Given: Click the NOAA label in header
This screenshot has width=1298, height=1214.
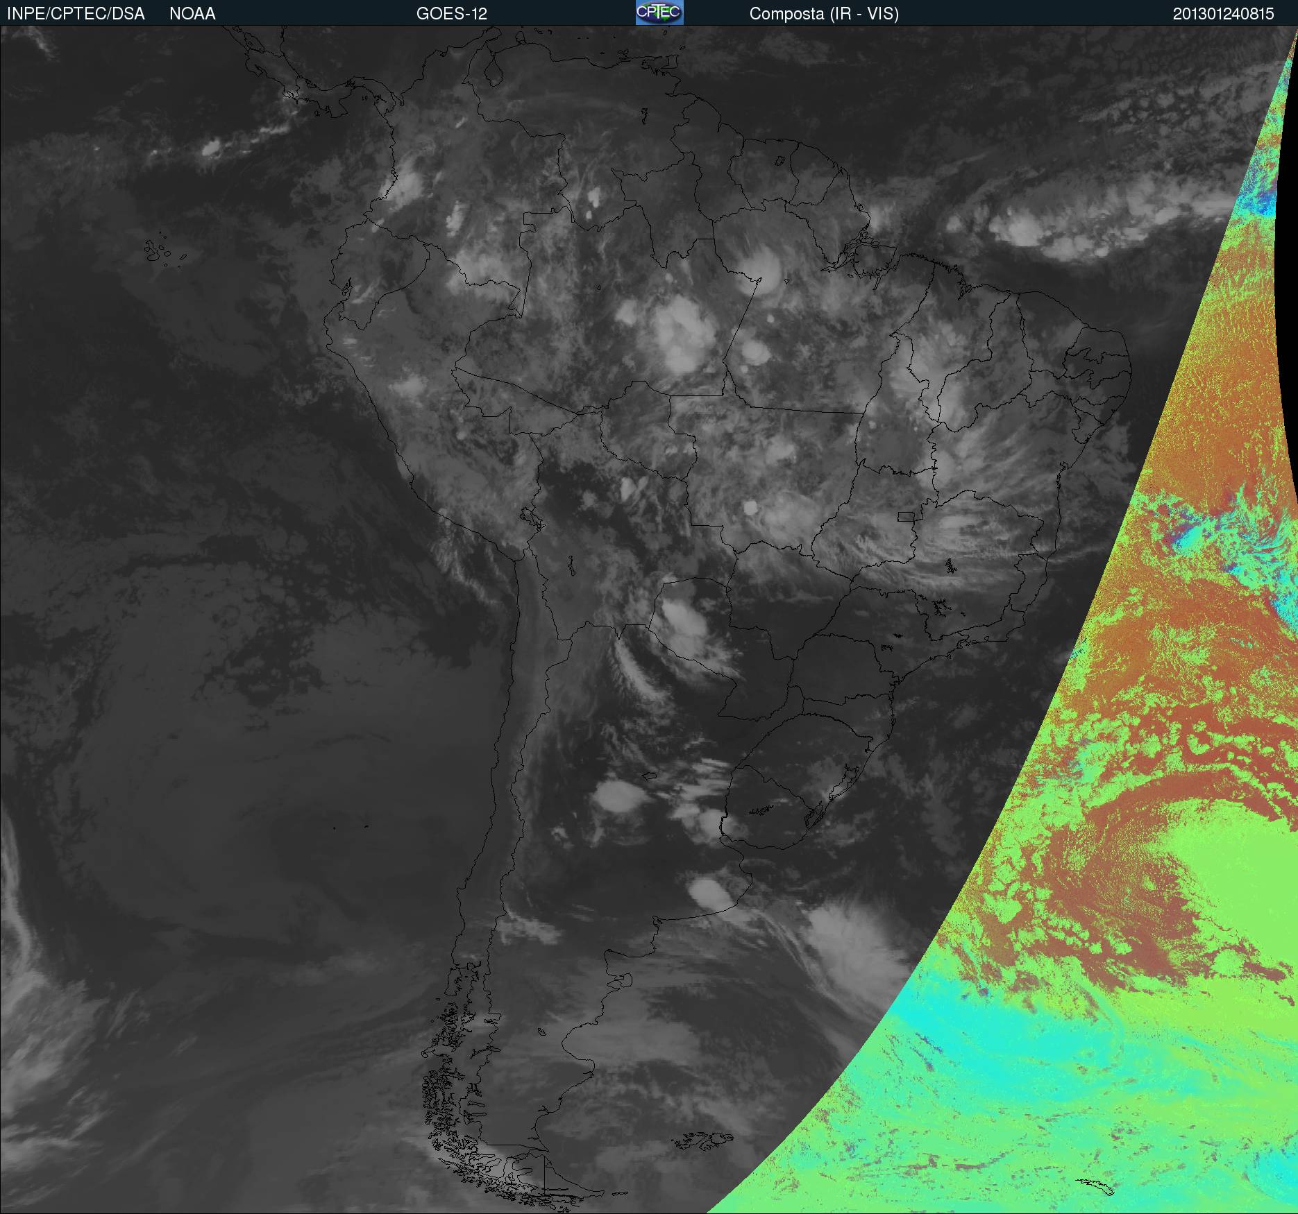Looking at the screenshot, I should tap(192, 14).
